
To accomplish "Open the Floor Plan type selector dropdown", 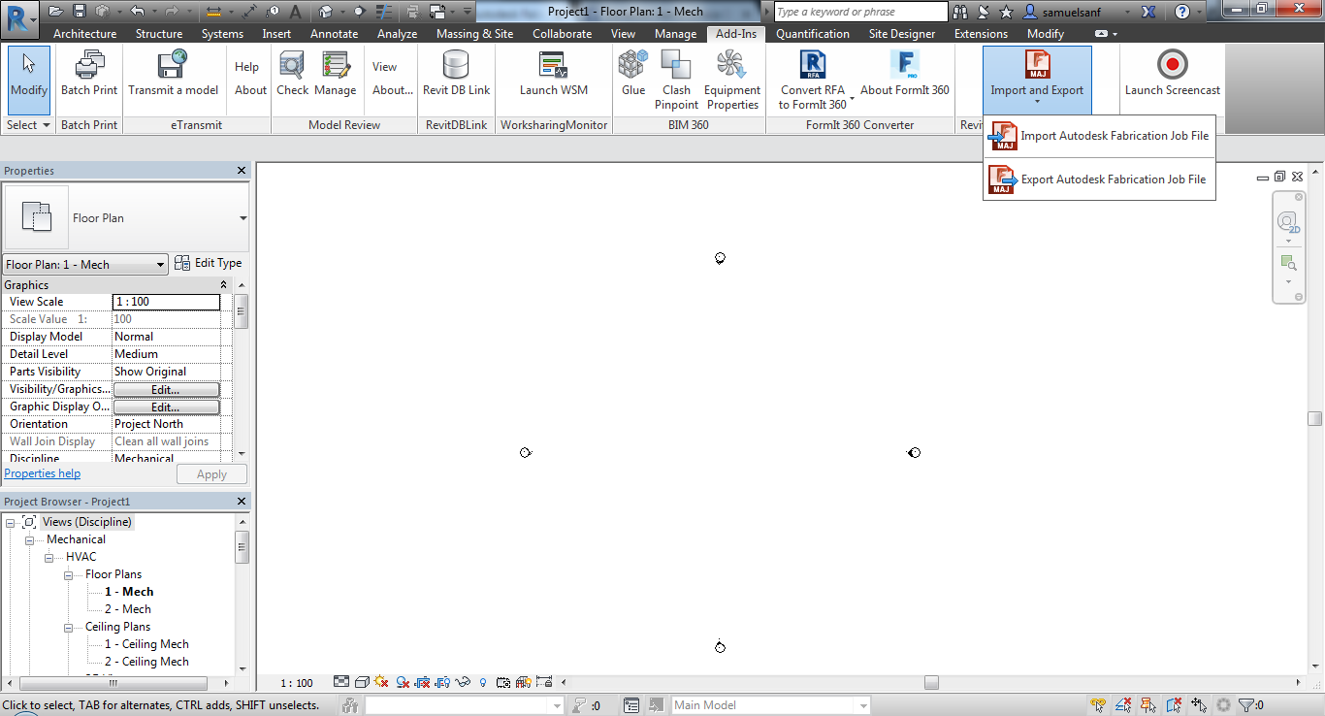I will coord(242,218).
